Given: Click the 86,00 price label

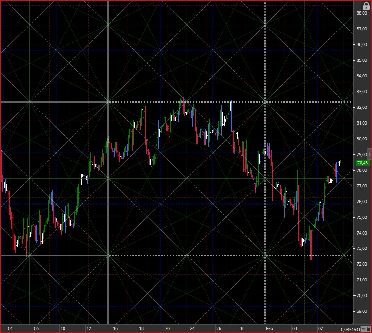Looking at the screenshot, I should click(x=362, y=44).
